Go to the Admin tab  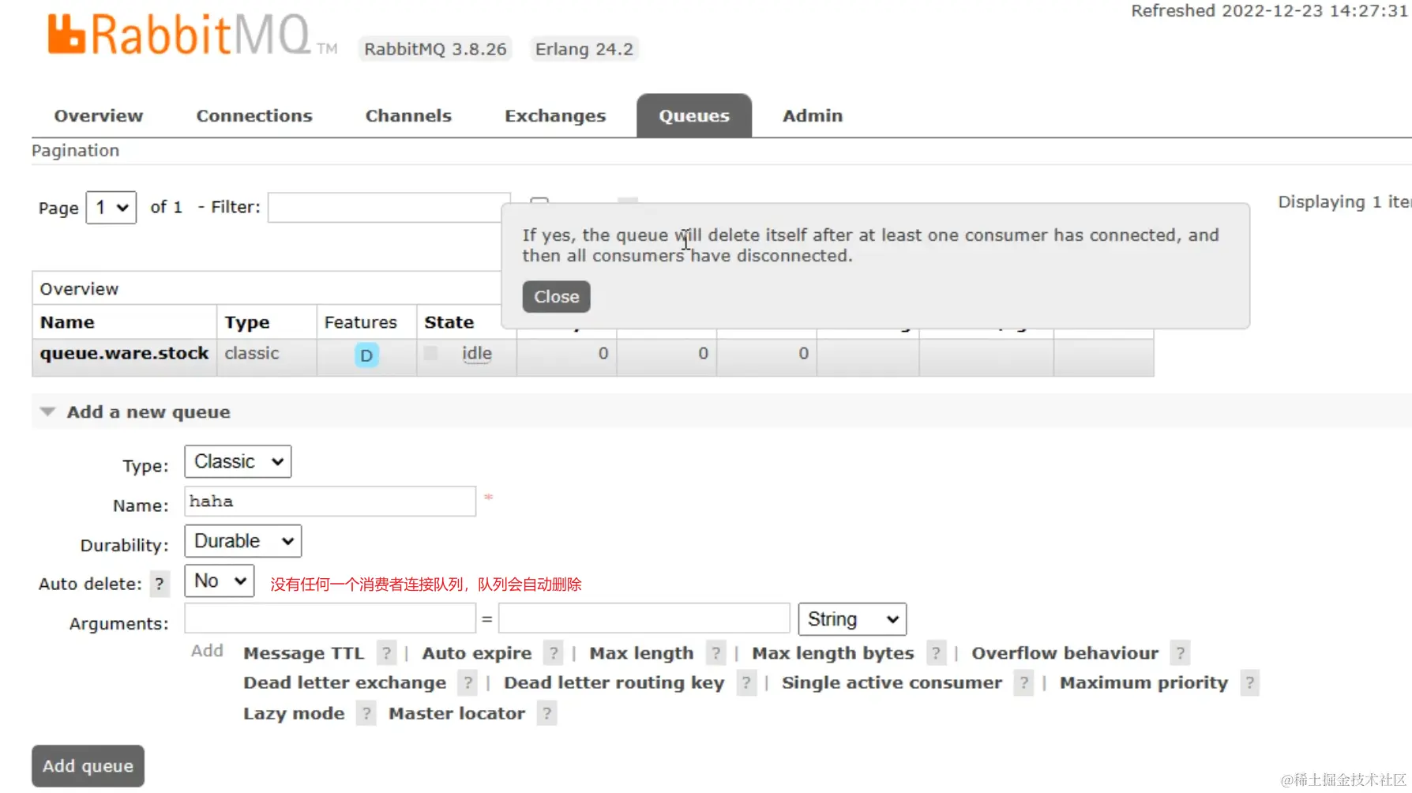click(x=813, y=116)
